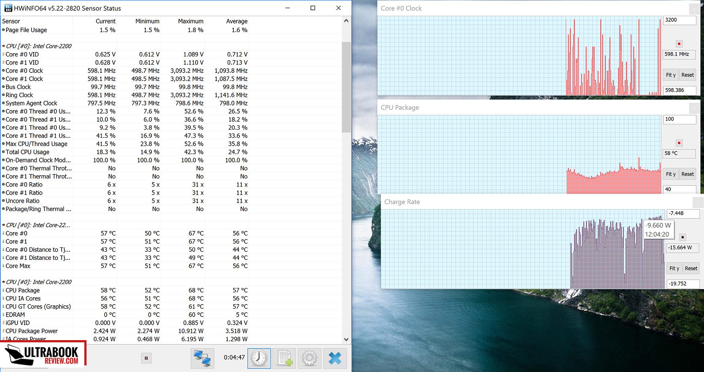Click the blue X close sensors icon
The height and width of the screenshot is (372, 704).
(335, 358)
